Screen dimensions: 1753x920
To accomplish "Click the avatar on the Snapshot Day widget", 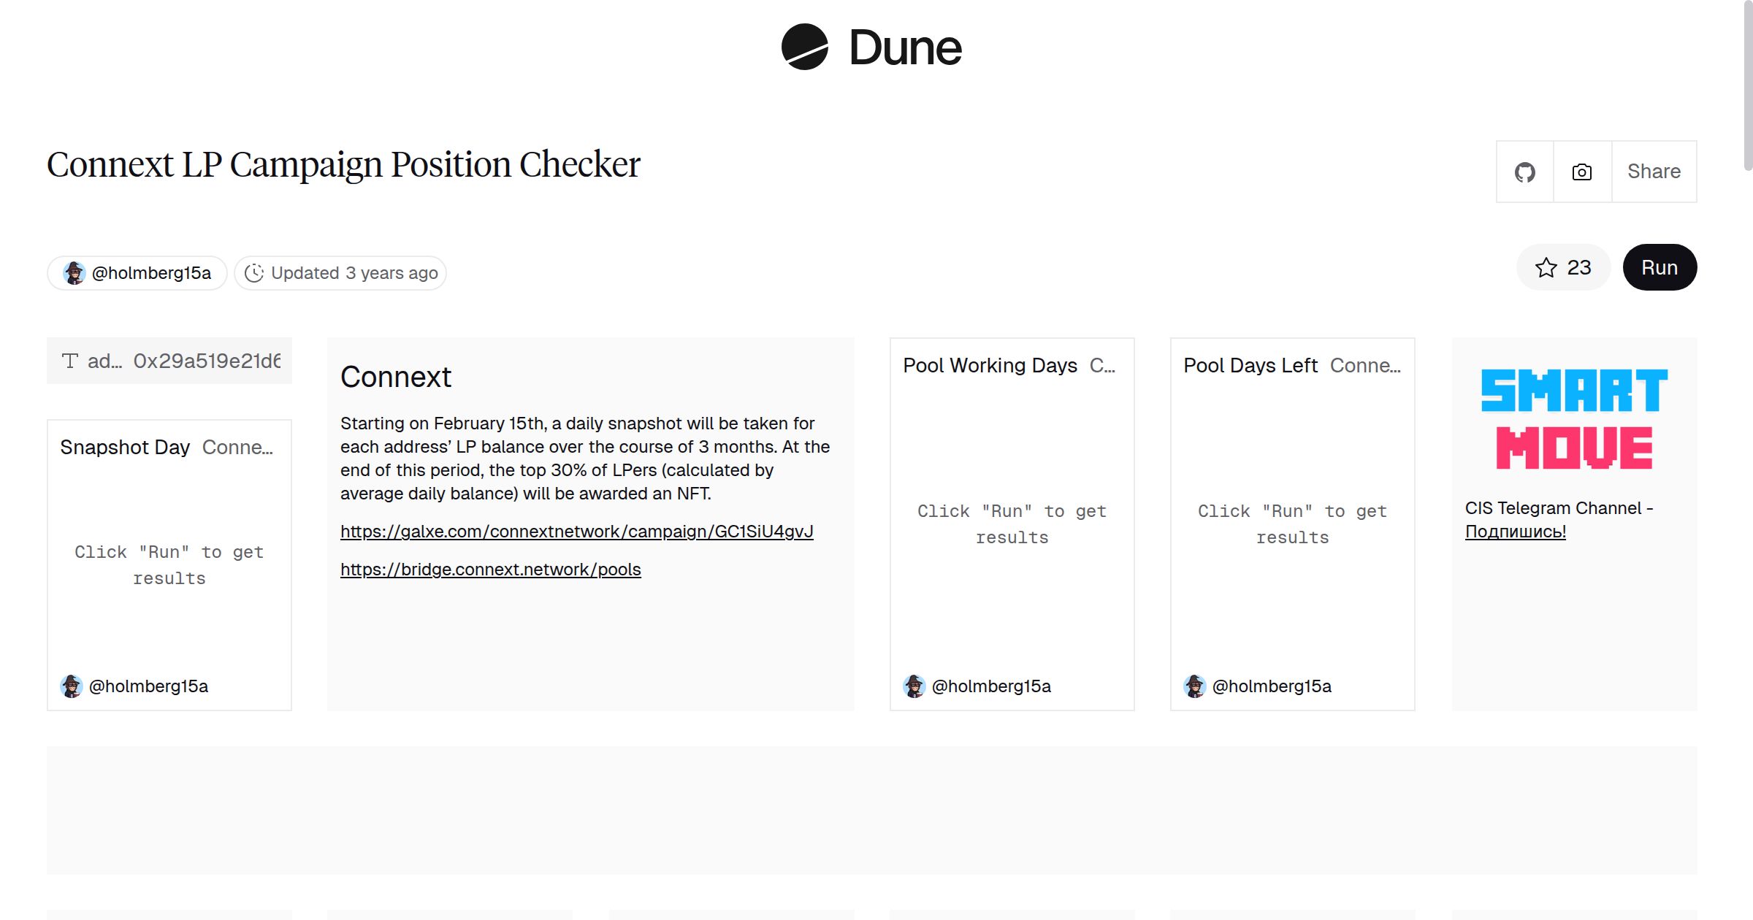I will pyautogui.click(x=72, y=686).
